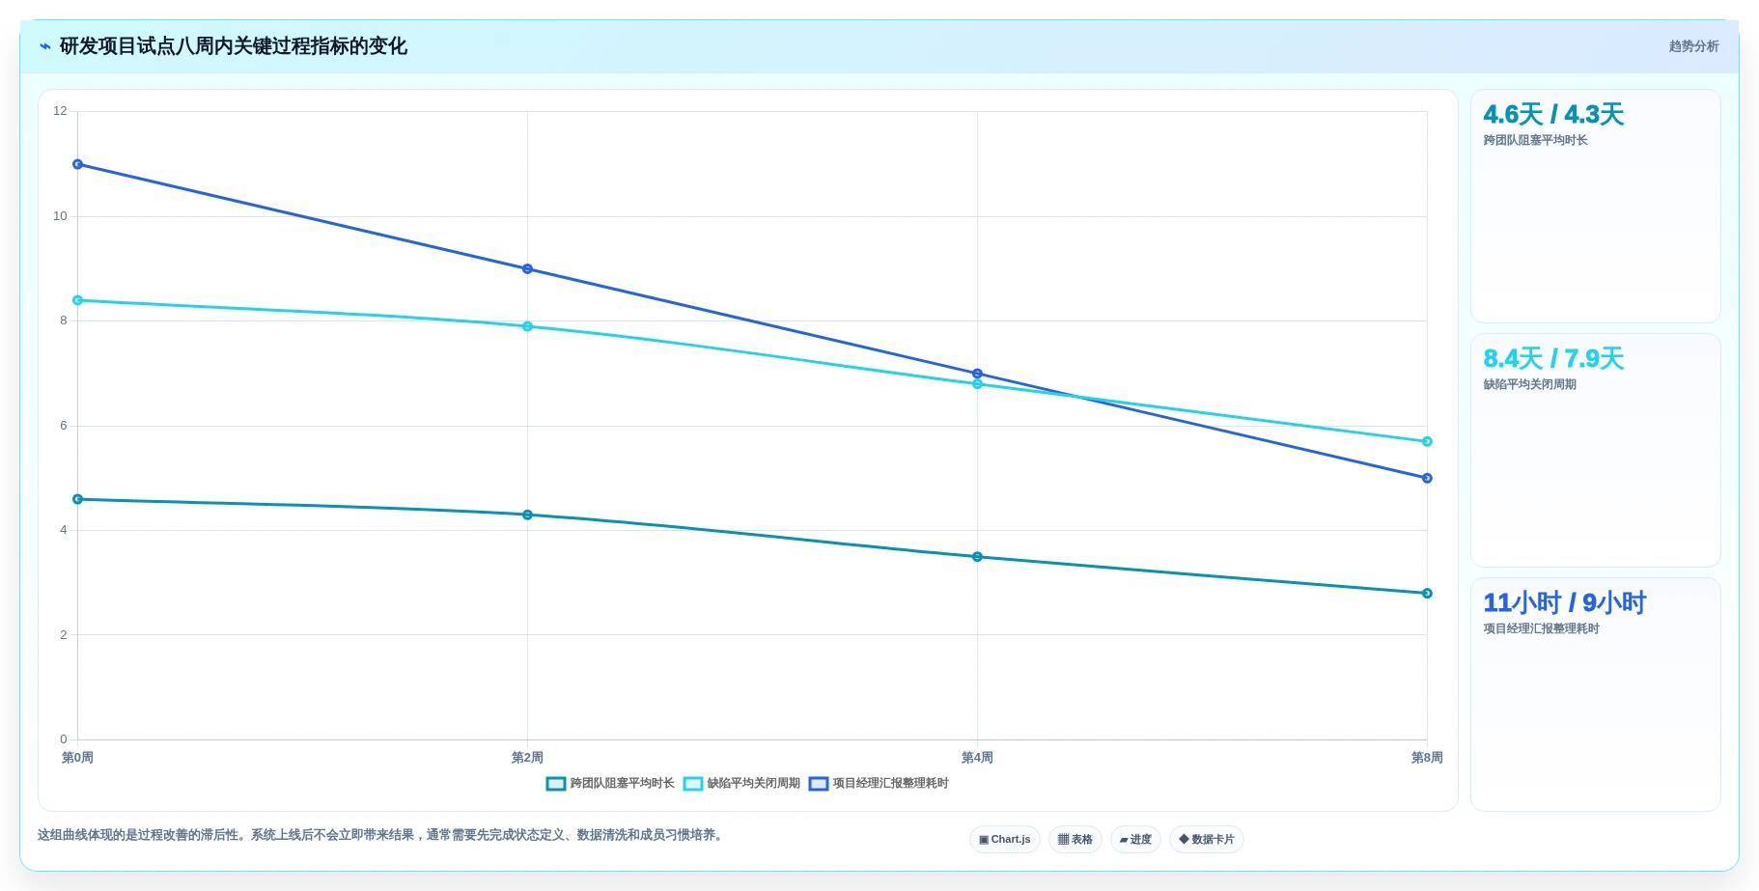Click the 第0周 x-axis label
1759x891 pixels.
coord(77,758)
